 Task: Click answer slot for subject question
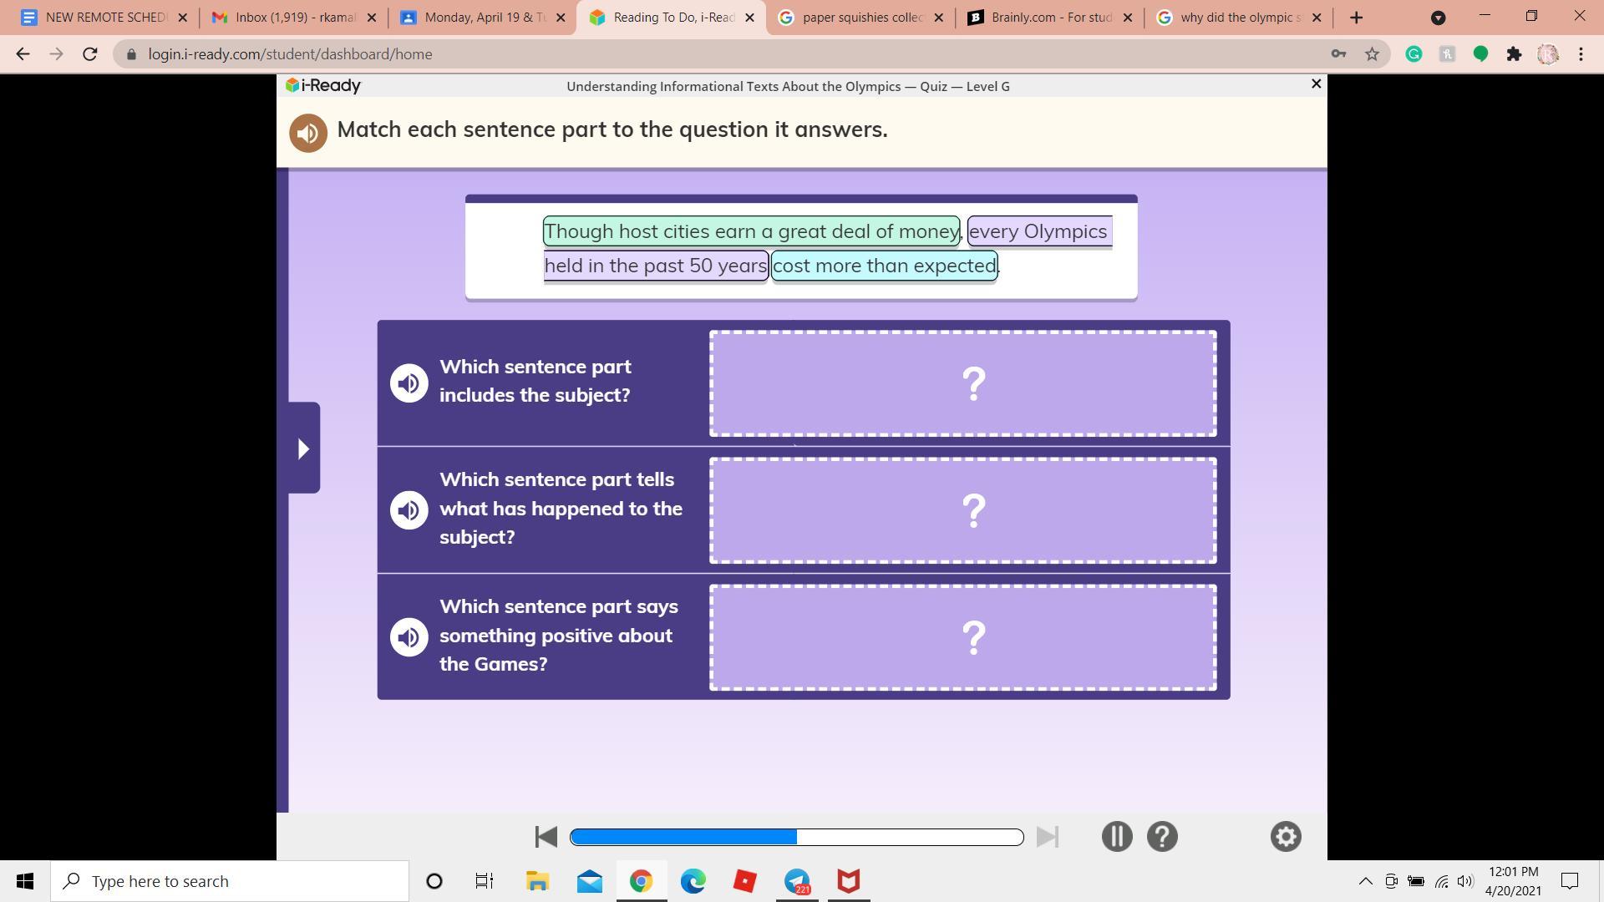962,383
